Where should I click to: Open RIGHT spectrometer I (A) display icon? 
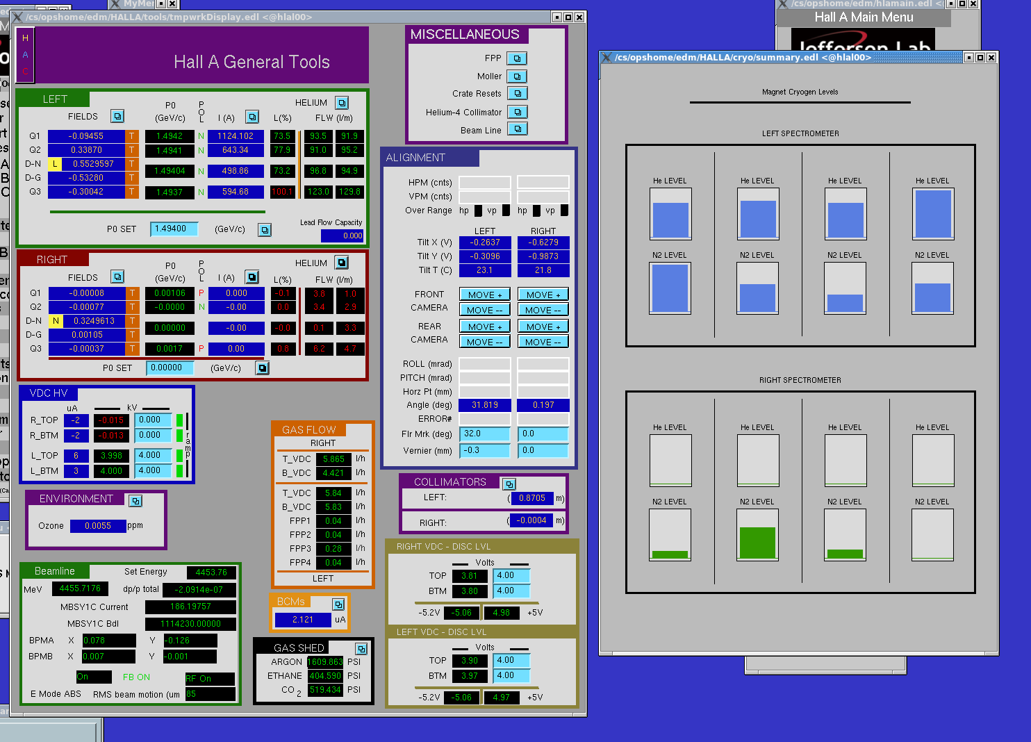252,277
